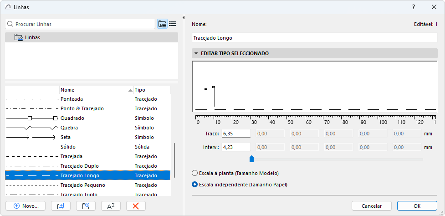Click the filled dash handle in preview
The image size is (445, 216).
click(x=206, y=89)
